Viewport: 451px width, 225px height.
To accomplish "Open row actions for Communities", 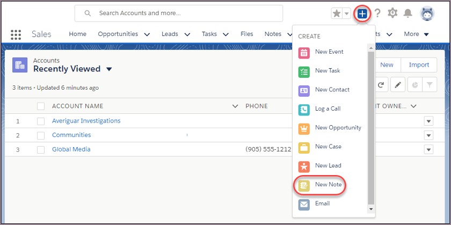I will [428, 135].
